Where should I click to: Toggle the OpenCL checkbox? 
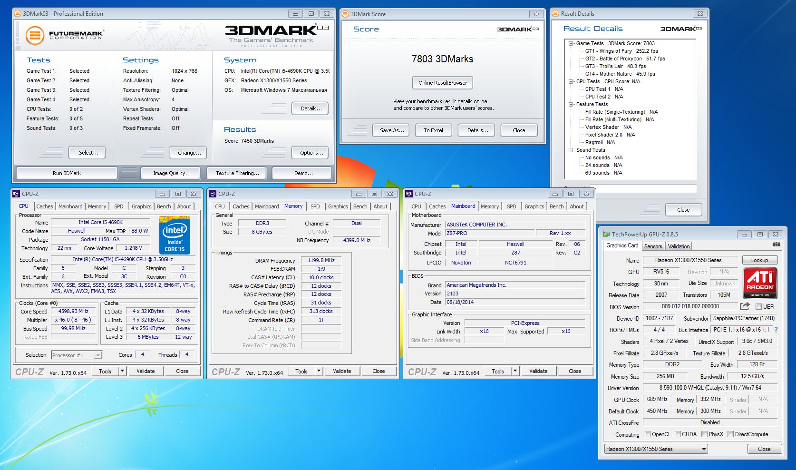pyautogui.click(x=648, y=434)
